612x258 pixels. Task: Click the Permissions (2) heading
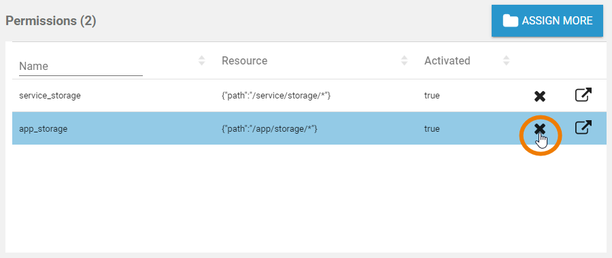pyautogui.click(x=51, y=20)
